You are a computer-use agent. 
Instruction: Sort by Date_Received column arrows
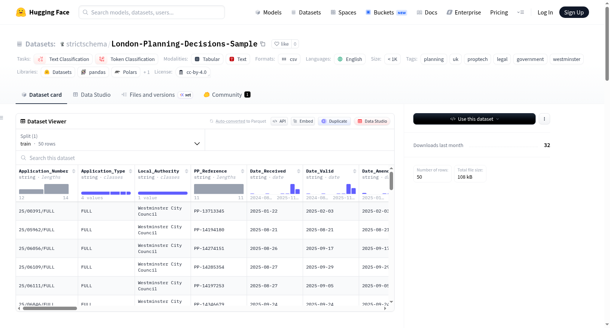pos(299,171)
